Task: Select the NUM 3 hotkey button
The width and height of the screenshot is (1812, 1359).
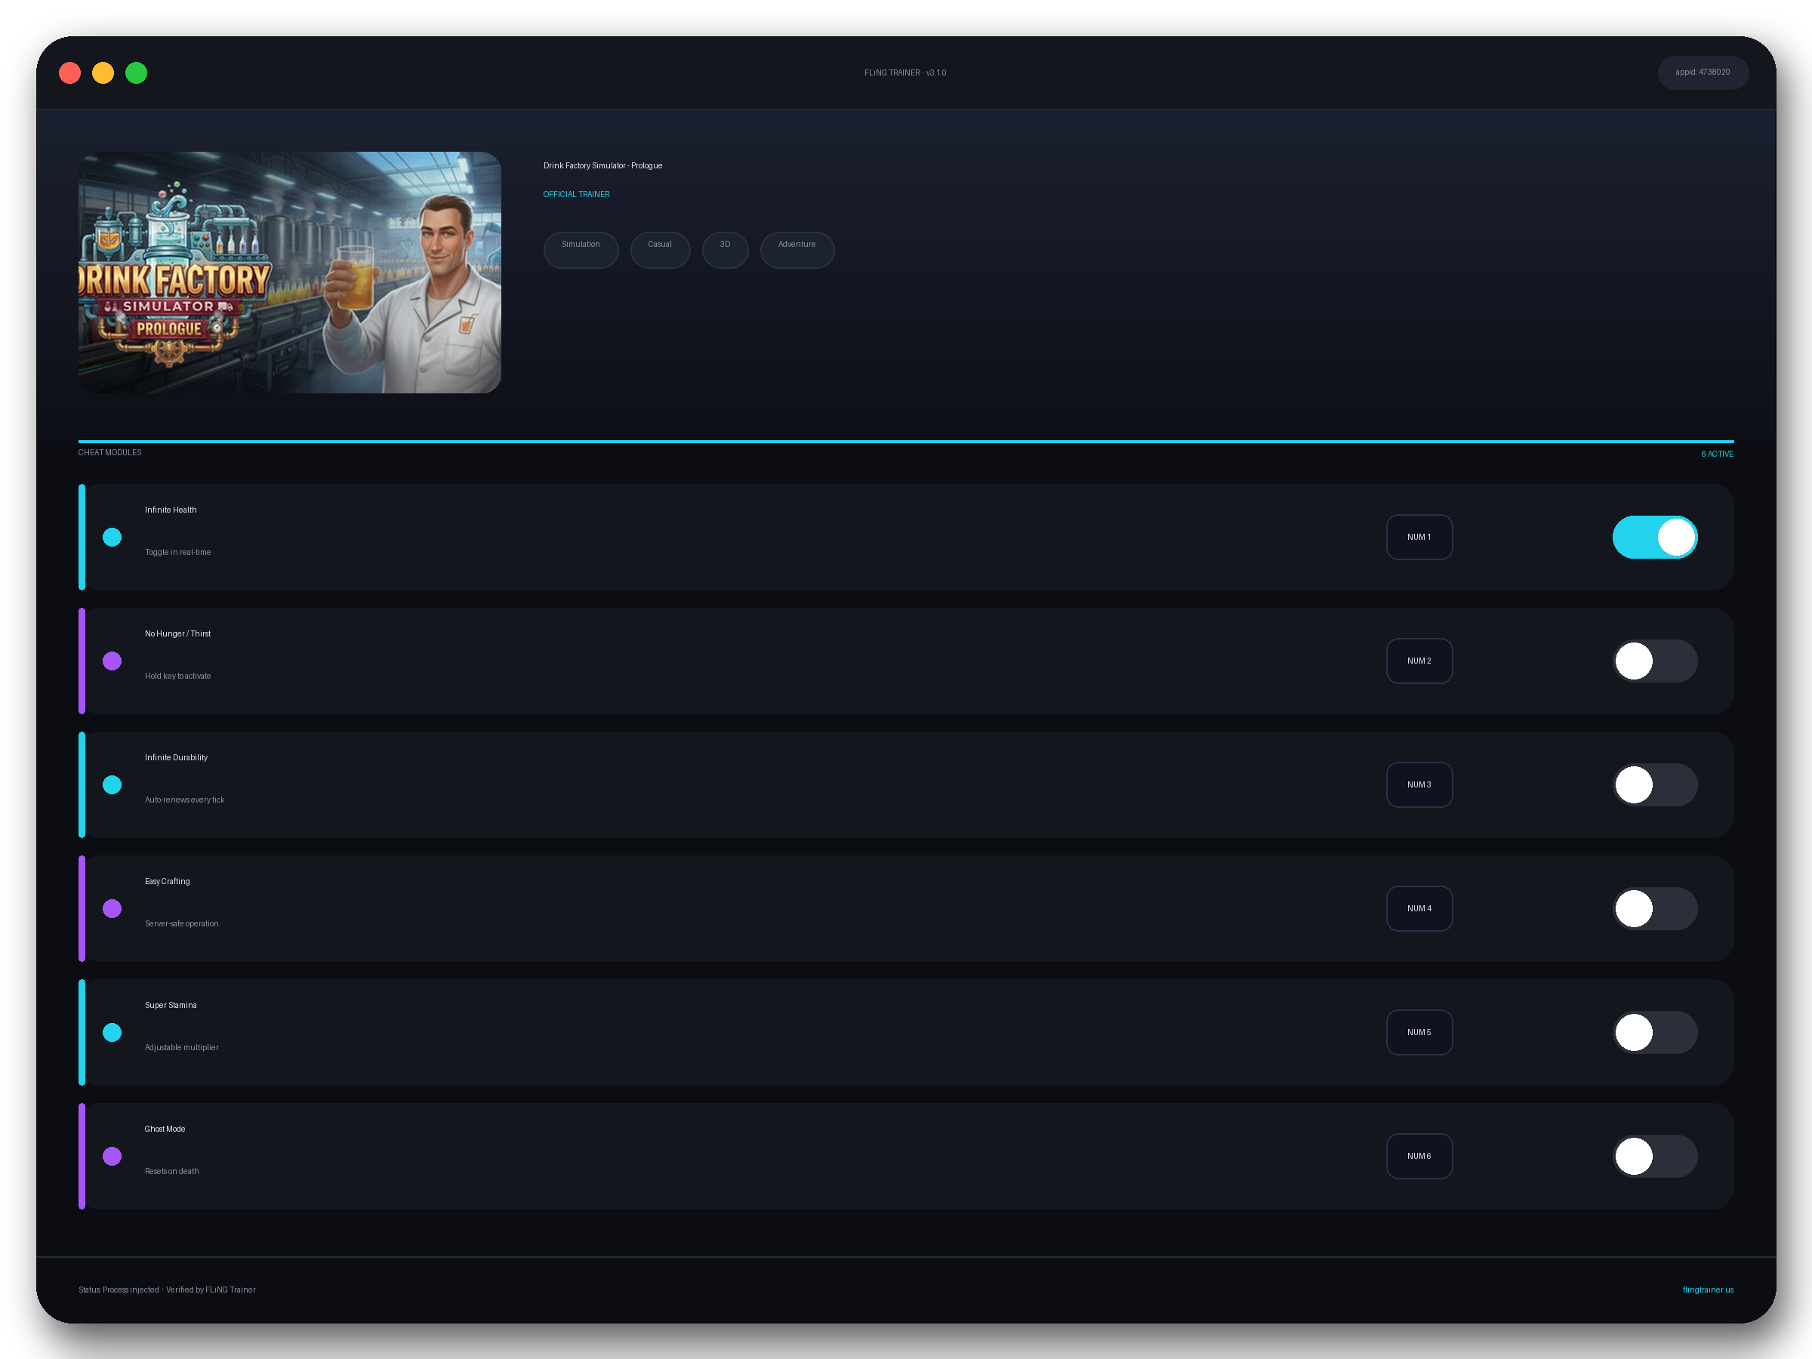Action: 1419,784
